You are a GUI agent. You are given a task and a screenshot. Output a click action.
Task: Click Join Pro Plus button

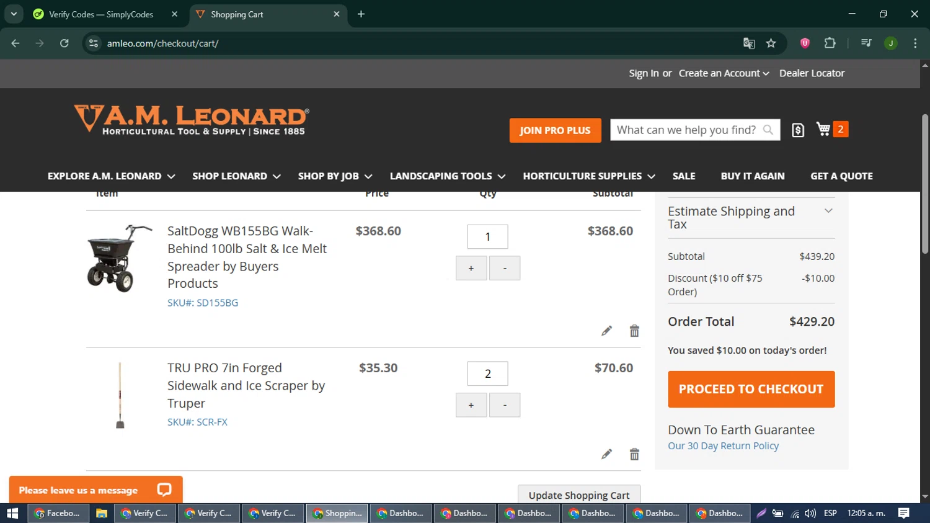pos(555,130)
